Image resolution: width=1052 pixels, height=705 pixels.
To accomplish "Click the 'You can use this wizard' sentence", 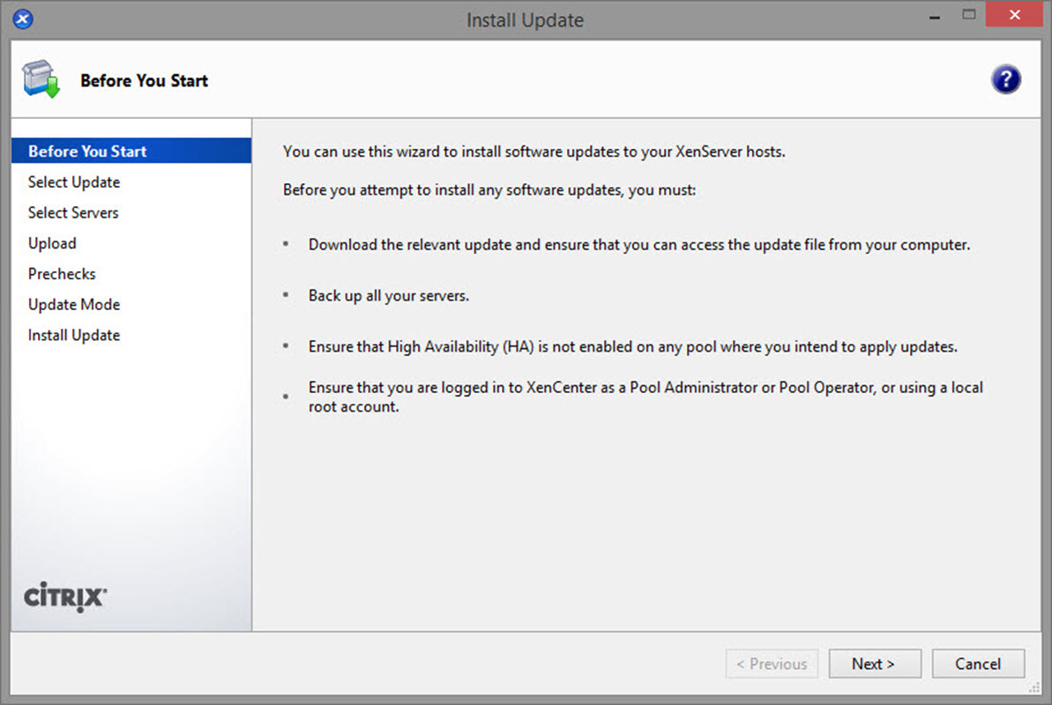I will pyautogui.click(x=534, y=152).
